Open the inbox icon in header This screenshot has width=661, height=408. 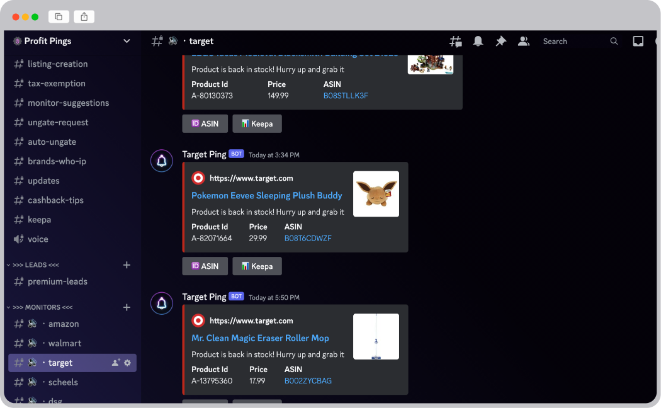pos(638,42)
